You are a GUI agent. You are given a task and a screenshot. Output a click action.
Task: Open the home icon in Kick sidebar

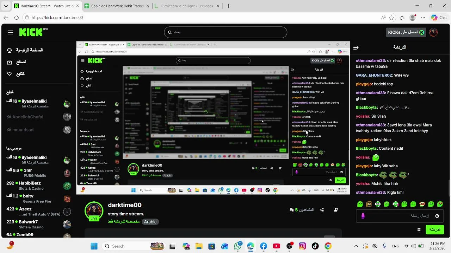pyautogui.click(x=10, y=50)
